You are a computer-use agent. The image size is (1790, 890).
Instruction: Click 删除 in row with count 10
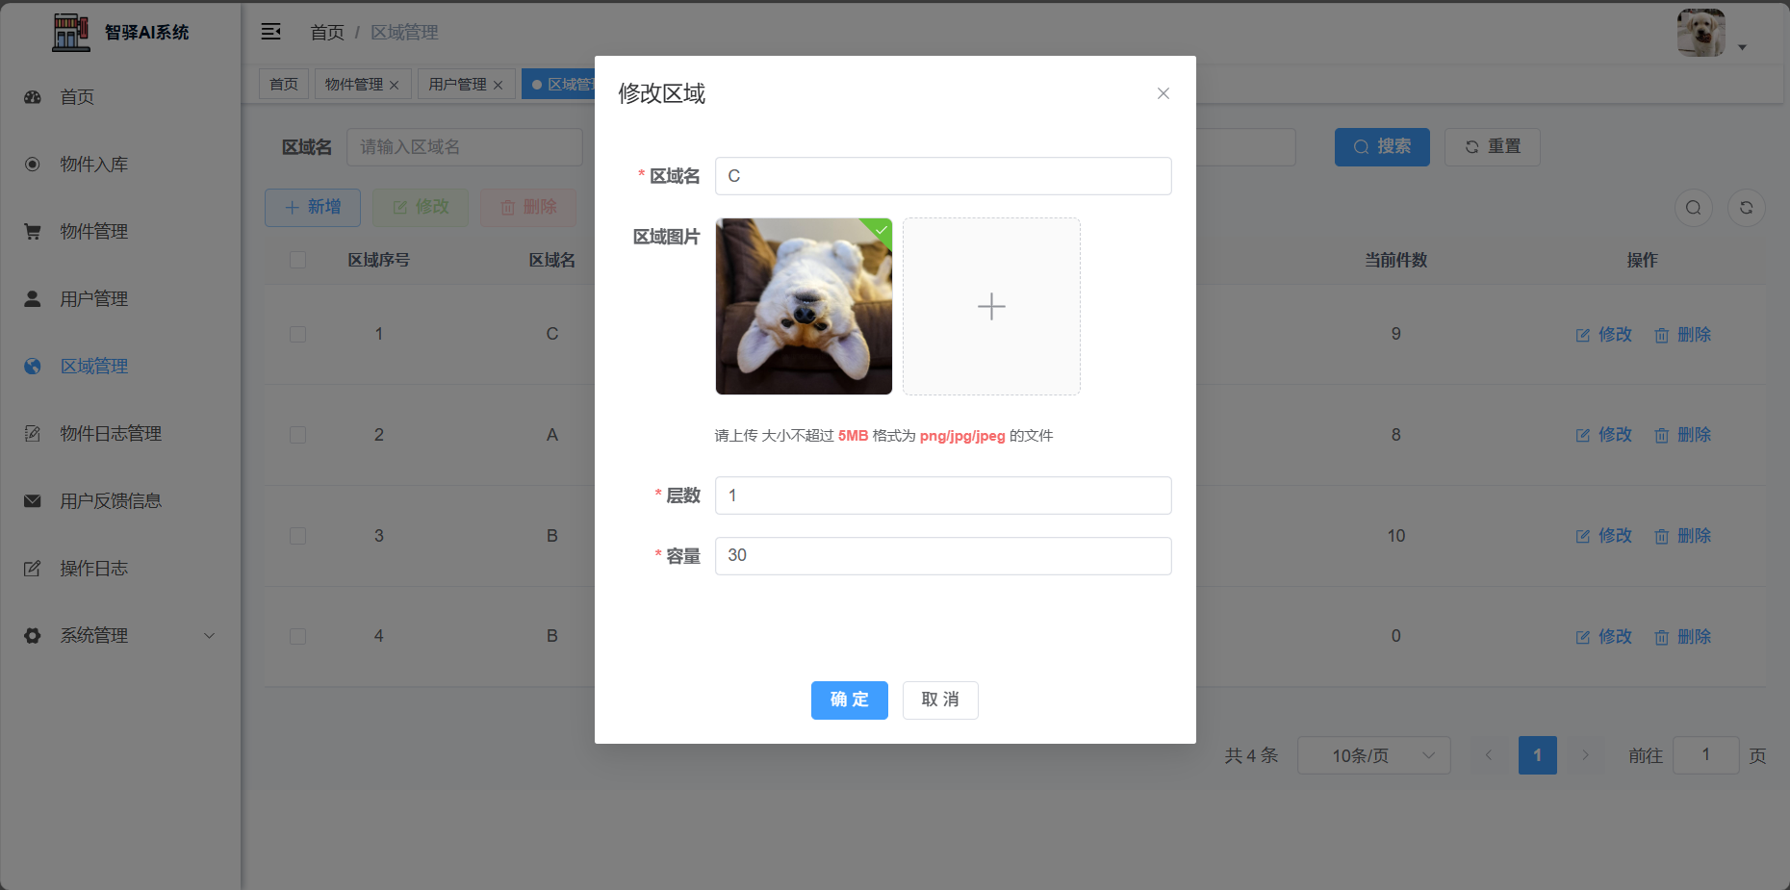click(x=1683, y=536)
